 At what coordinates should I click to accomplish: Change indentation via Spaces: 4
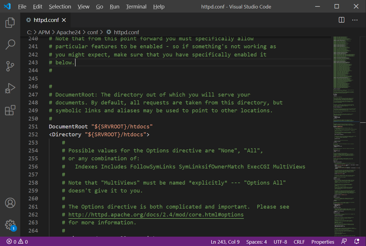tap(256, 242)
